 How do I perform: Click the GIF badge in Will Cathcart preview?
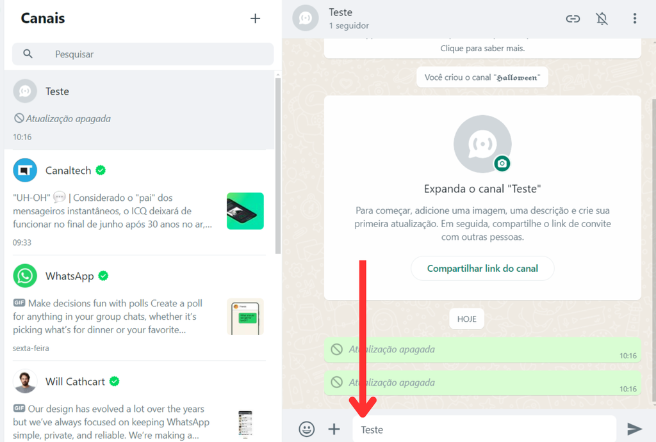(19, 407)
